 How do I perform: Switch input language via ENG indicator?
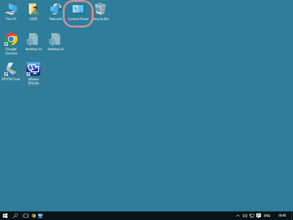point(267,215)
